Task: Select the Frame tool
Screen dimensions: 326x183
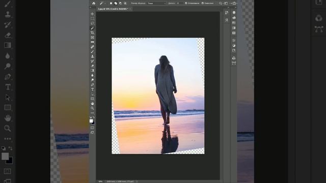Action: point(92,37)
